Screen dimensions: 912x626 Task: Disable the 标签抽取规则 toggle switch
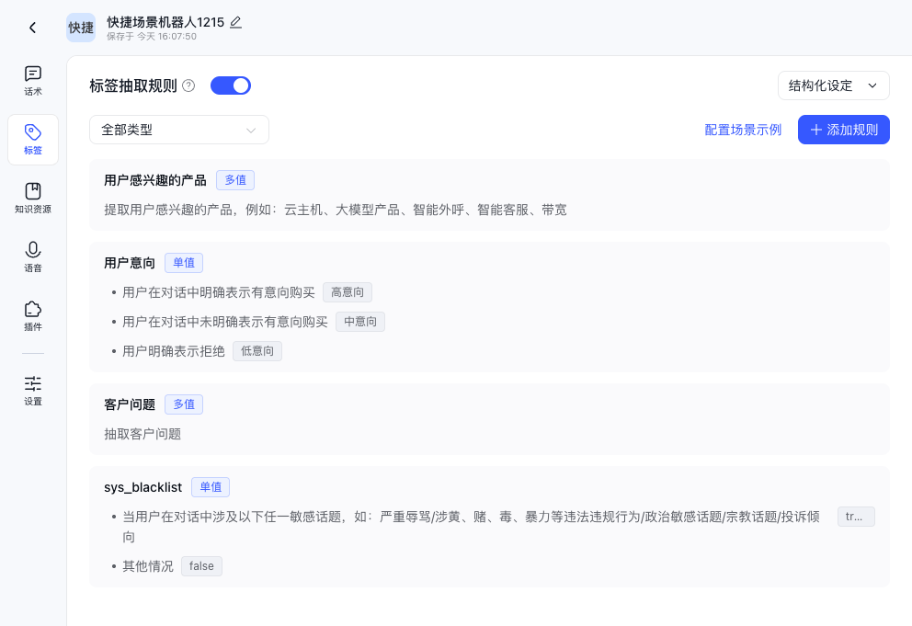point(231,85)
